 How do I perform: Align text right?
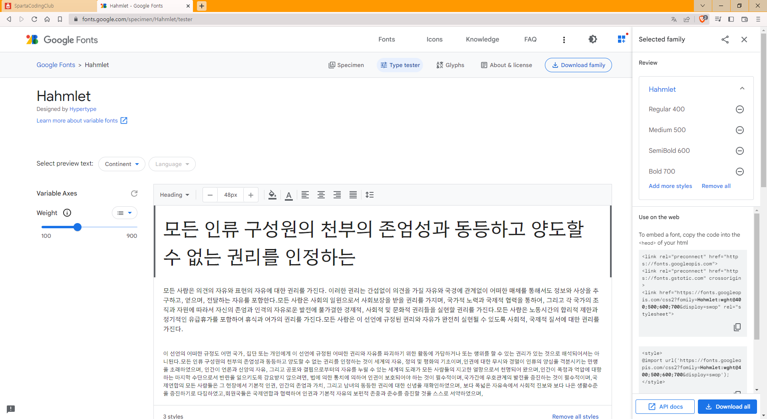click(337, 195)
